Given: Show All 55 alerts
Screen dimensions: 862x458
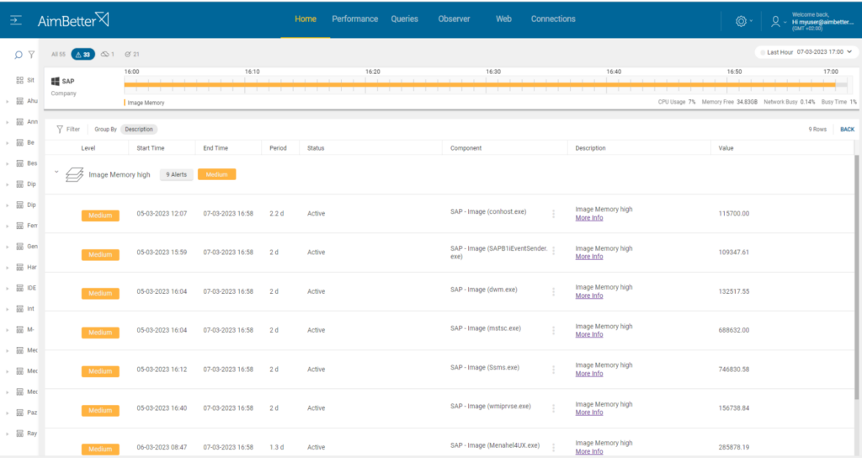Looking at the screenshot, I should (58, 55).
